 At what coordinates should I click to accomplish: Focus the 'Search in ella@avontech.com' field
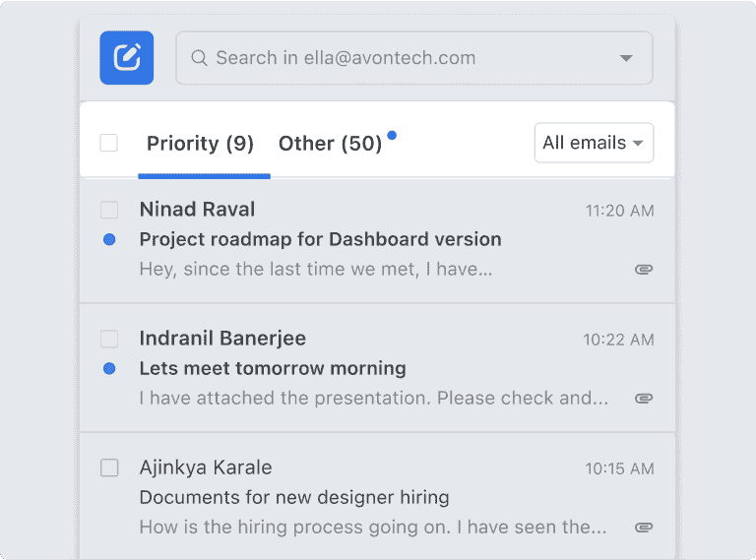click(414, 58)
